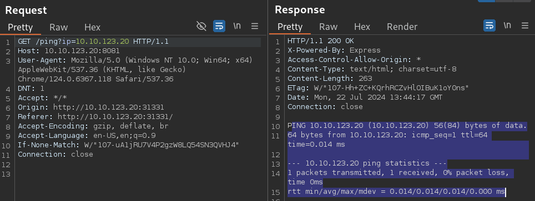The image size is (535, 201).
Task: Switch Request view to Raw tab
Action: coord(59,27)
